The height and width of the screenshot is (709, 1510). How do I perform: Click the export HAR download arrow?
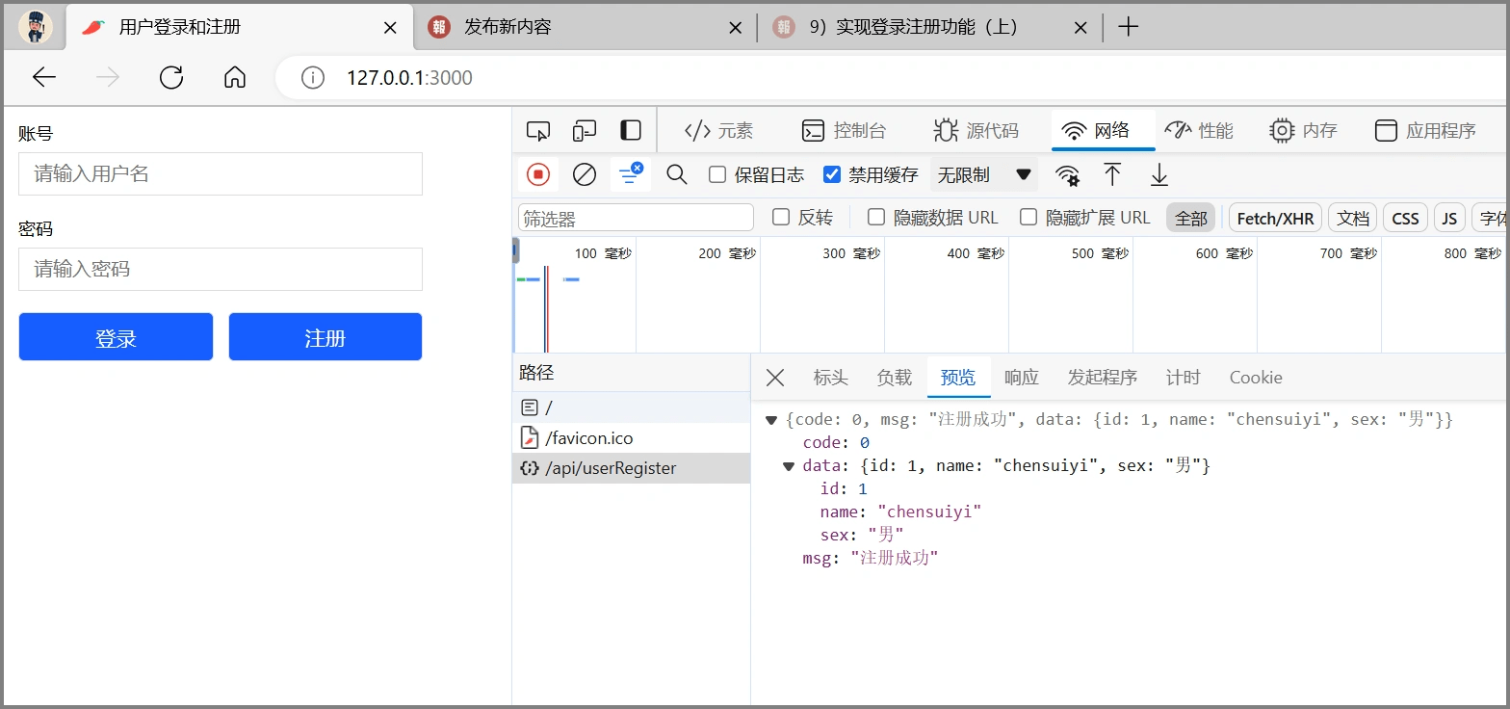pyautogui.click(x=1159, y=174)
